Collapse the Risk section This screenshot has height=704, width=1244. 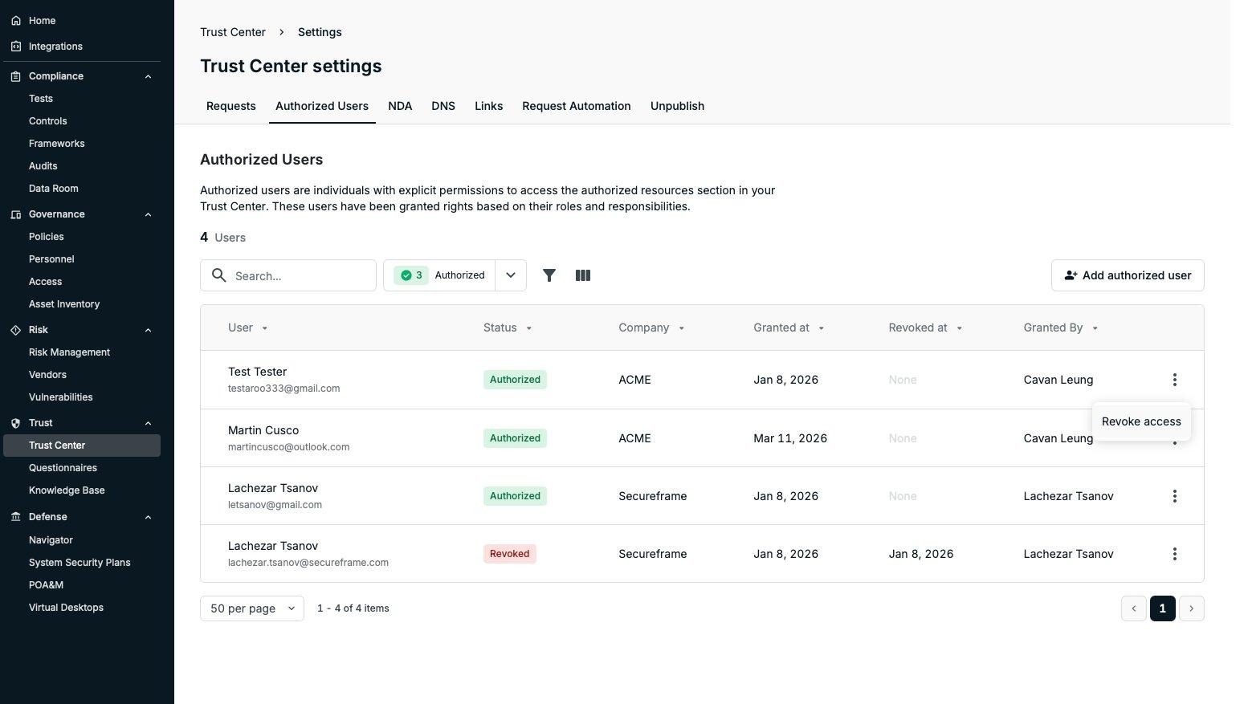click(x=148, y=330)
